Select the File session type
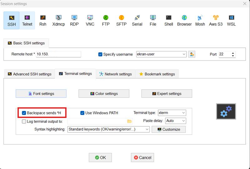Viewport: 250px width, 169px height. click(153, 20)
